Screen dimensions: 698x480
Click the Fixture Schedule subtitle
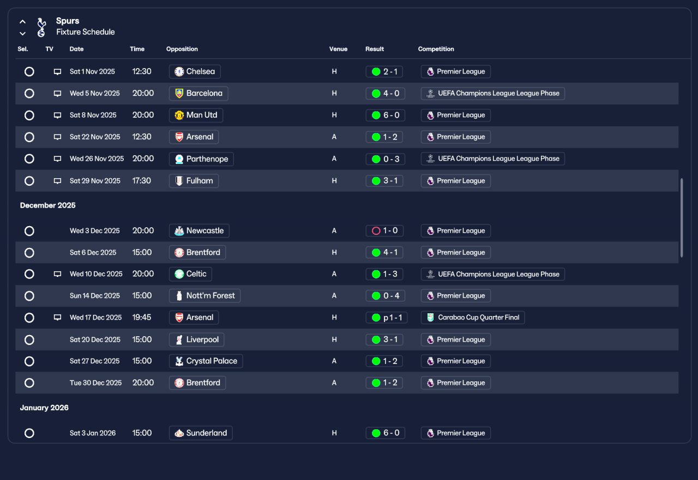[x=86, y=32]
